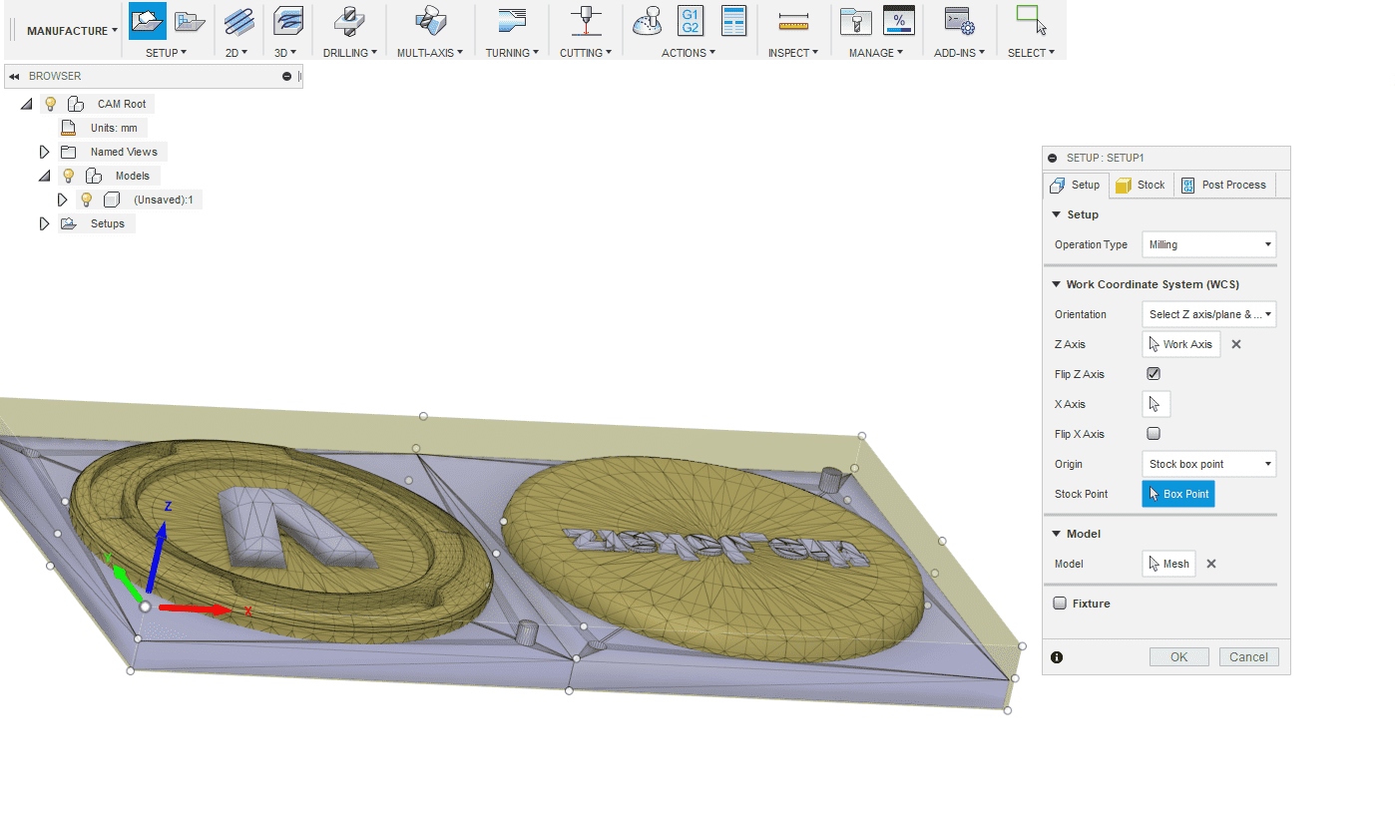Open the Operation Type dropdown

click(x=1209, y=244)
